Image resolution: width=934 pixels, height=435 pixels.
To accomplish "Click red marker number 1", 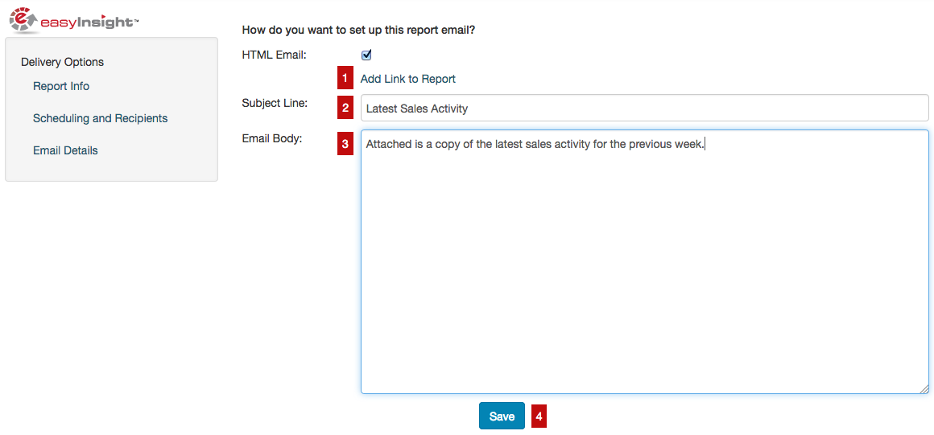I will coord(345,78).
